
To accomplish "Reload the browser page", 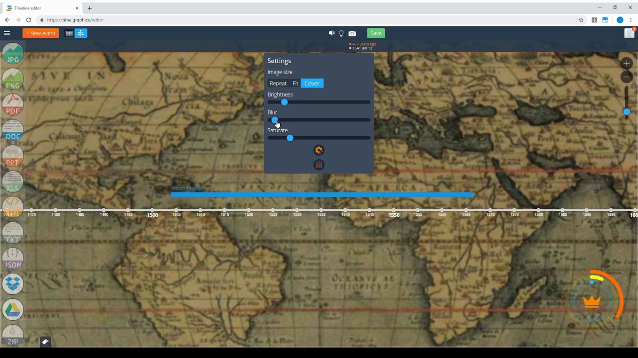I will [28, 20].
